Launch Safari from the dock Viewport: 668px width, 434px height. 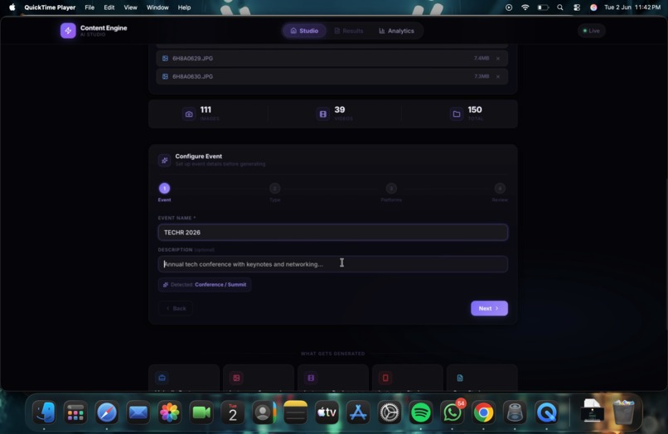point(107,412)
